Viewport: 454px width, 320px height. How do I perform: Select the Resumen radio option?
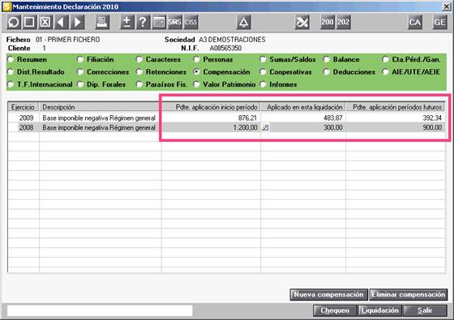point(11,59)
